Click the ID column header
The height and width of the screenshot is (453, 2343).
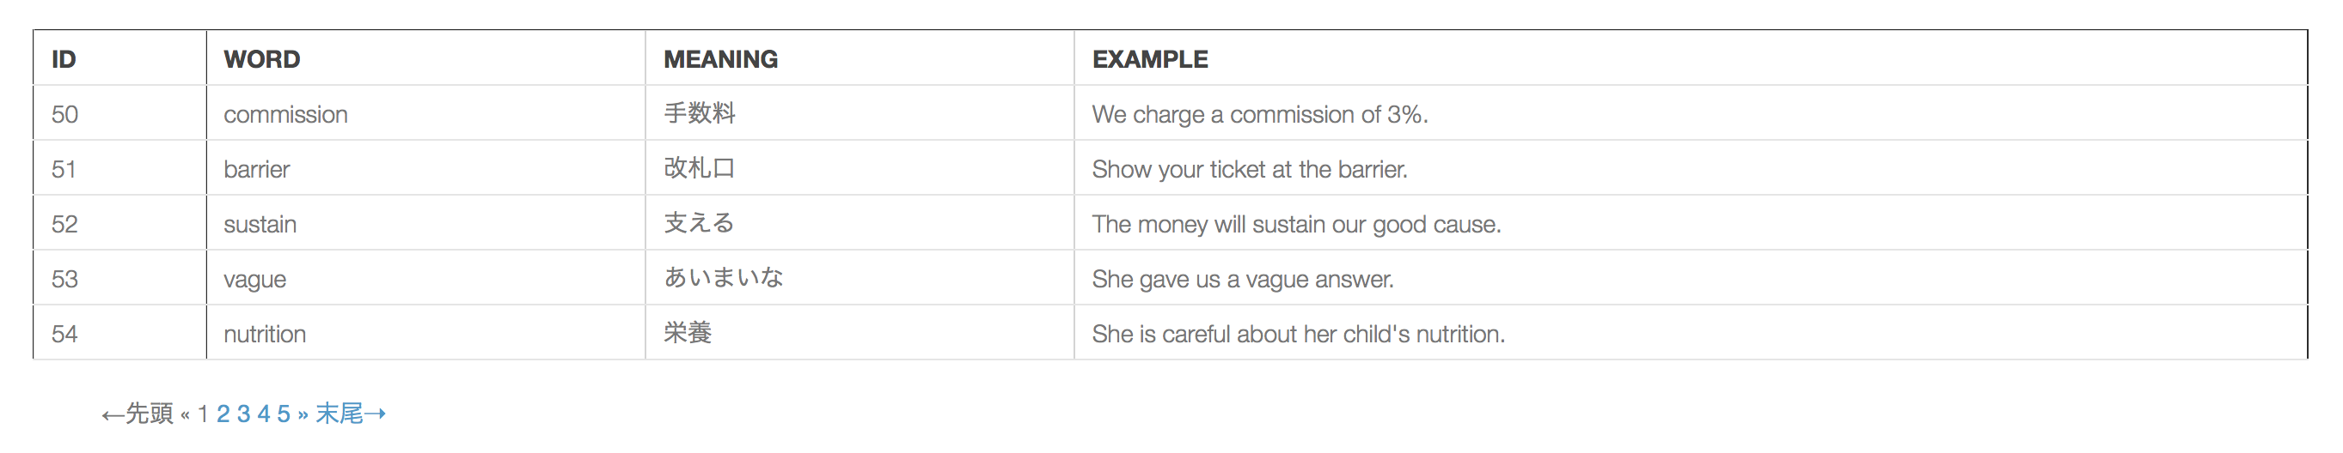click(x=119, y=58)
